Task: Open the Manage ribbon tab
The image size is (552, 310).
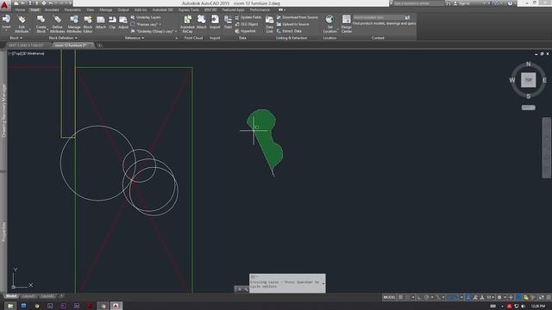Action: [x=105, y=9]
